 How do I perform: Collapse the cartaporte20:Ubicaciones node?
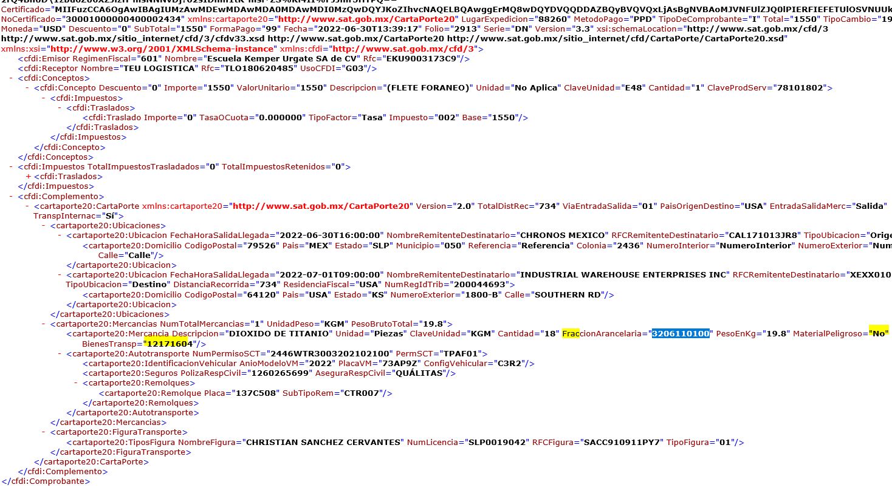pyautogui.click(x=44, y=226)
